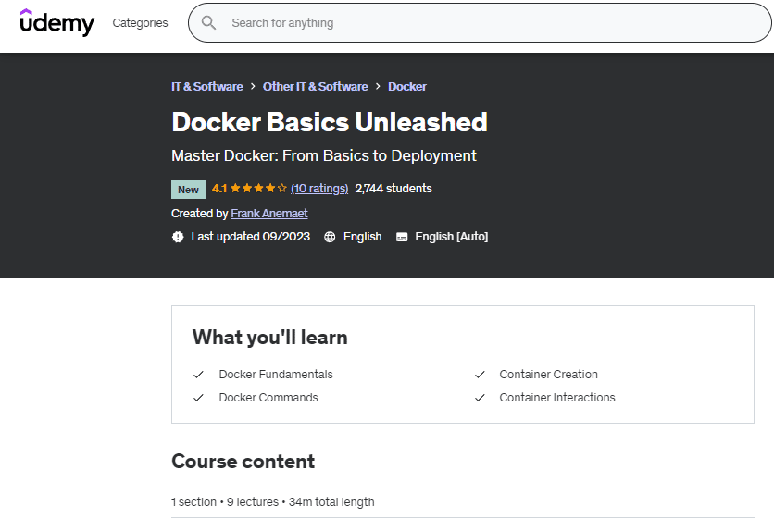Click the Udemy logo
The width and height of the screenshot is (774, 518).
(x=57, y=22)
